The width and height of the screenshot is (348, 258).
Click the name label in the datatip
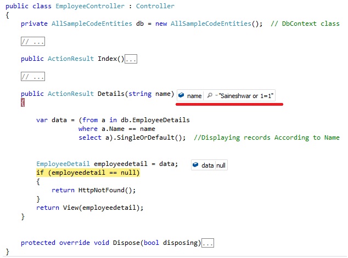(x=194, y=96)
